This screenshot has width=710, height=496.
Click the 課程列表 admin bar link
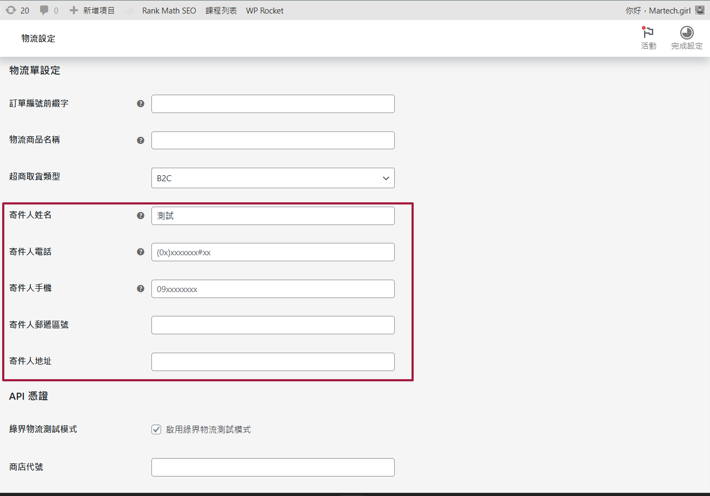[x=221, y=10]
